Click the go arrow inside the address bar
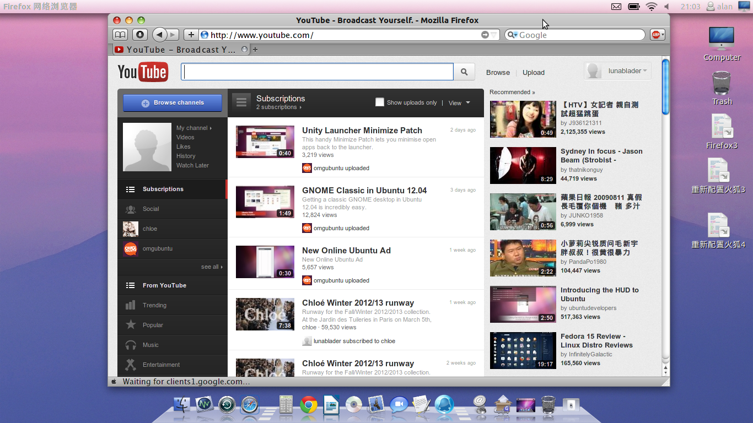 tap(485, 35)
